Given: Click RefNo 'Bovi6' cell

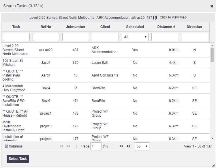Looking at the screenshot, I should tap(46, 101).
